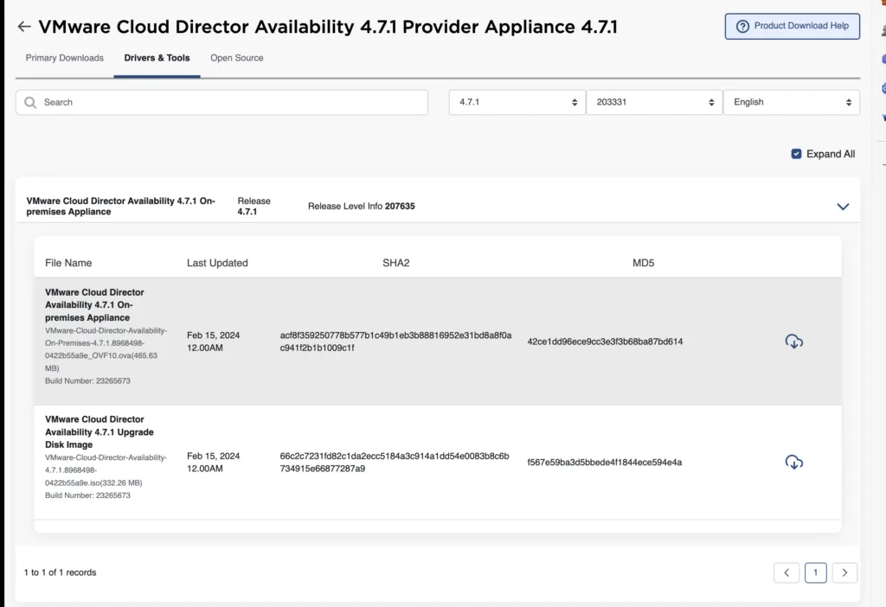Click the Last Updated column header
The width and height of the screenshot is (886, 607).
[x=217, y=263]
